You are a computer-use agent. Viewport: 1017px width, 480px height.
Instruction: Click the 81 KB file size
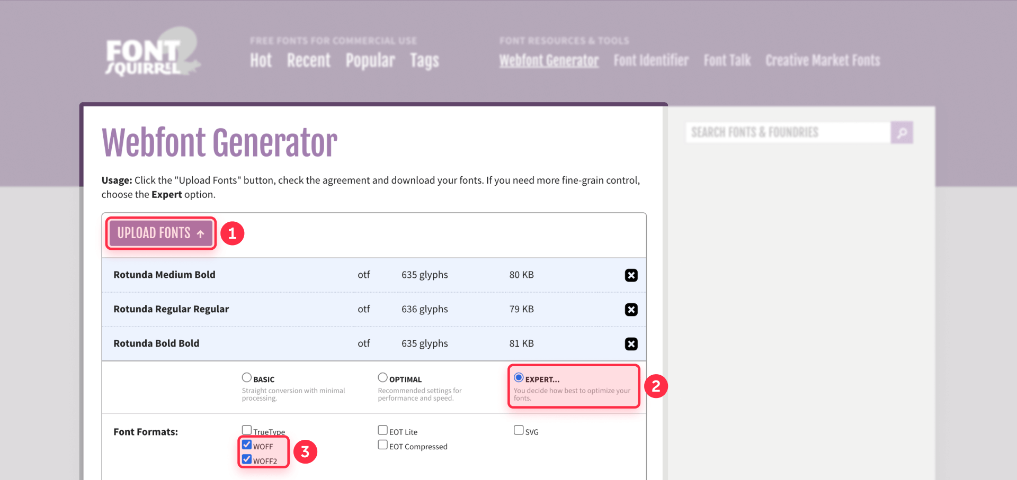pyautogui.click(x=522, y=343)
